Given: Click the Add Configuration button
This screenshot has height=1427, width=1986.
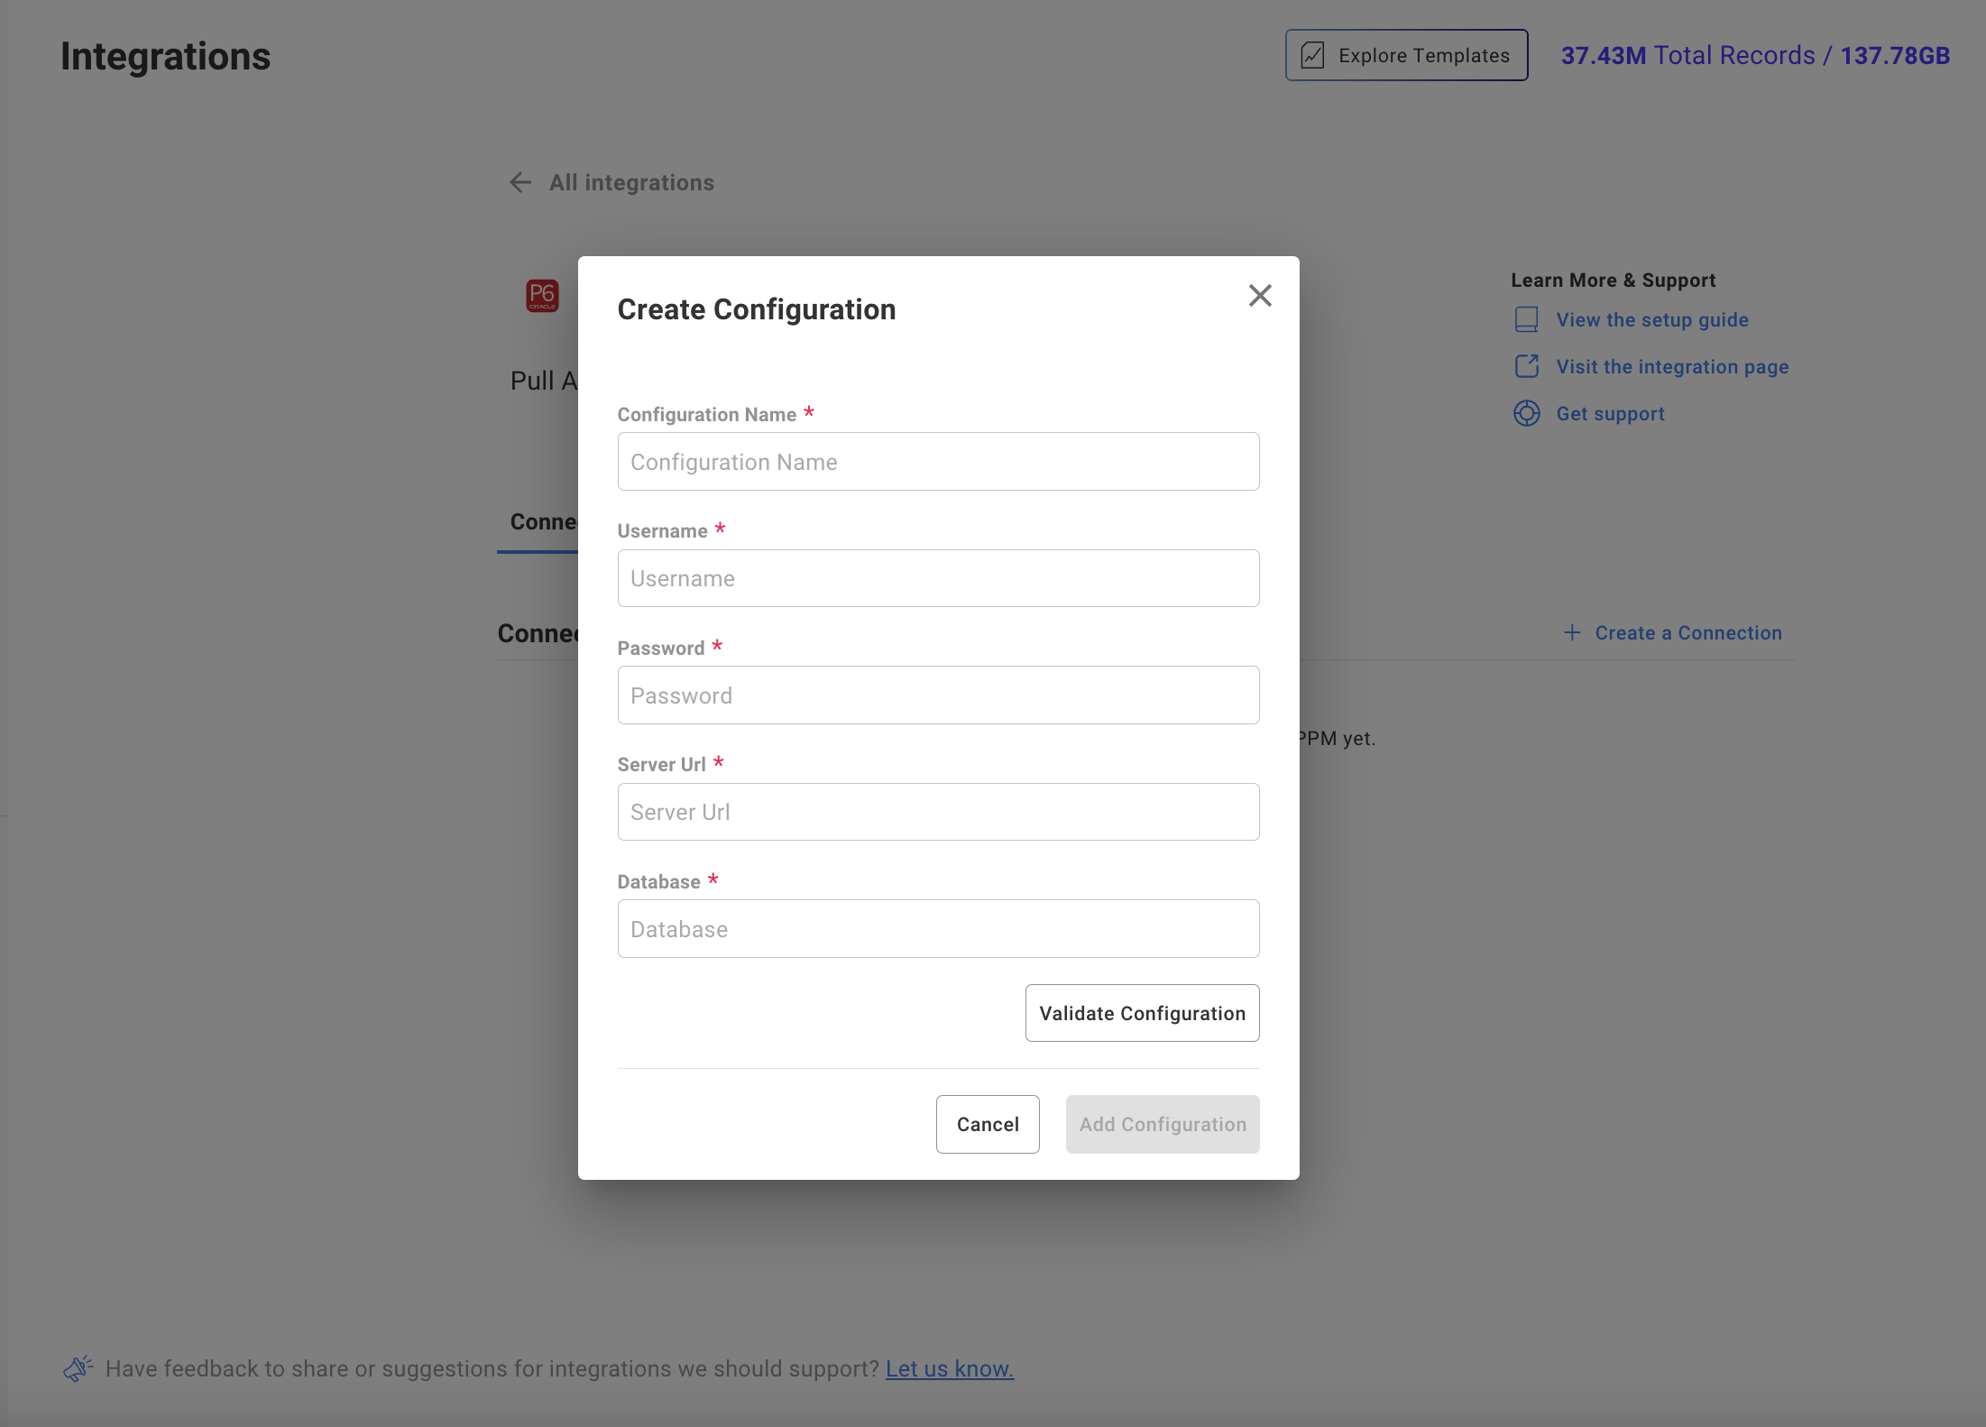Looking at the screenshot, I should pyautogui.click(x=1162, y=1125).
